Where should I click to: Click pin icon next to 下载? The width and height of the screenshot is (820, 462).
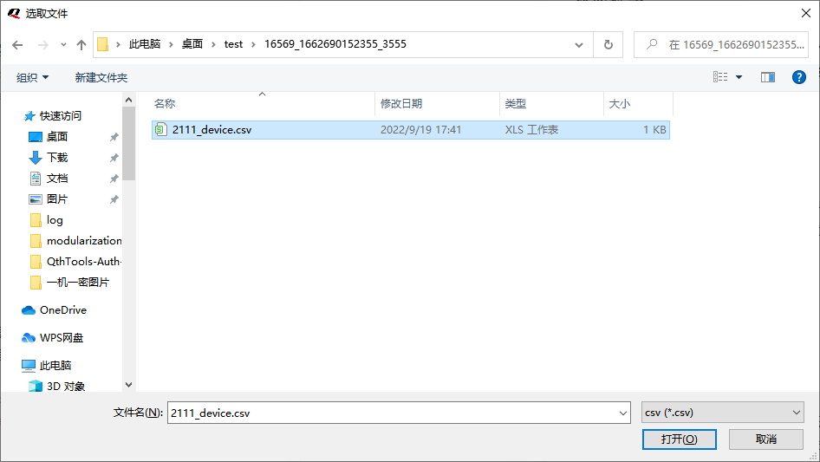tap(114, 158)
